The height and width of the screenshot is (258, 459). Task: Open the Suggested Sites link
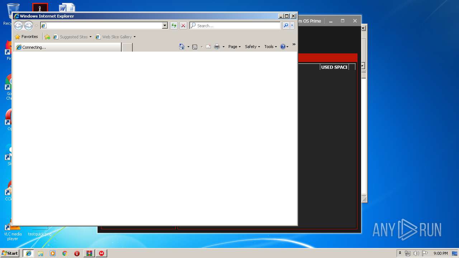coord(72,37)
